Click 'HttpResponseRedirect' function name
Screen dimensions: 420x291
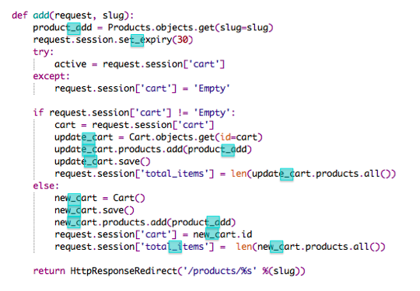tap(124, 271)
